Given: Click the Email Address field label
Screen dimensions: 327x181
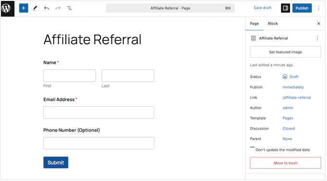Looking at the screenshot, I should pyautogui.click(x=59, y=99).
